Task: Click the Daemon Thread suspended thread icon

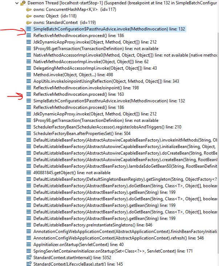Action: point(23,3)
